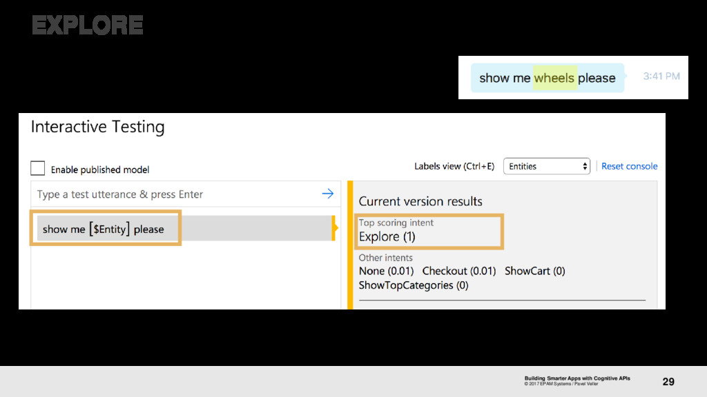The image size is (707, 397).
Task: Click the blue submit arrow icon
Action: 328,194
